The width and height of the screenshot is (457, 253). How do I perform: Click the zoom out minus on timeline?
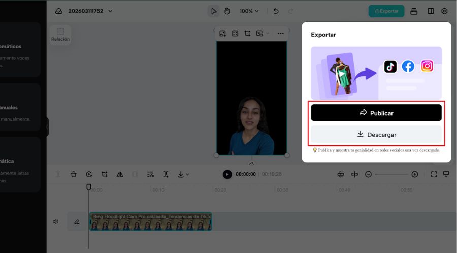[x=368, y=174]
